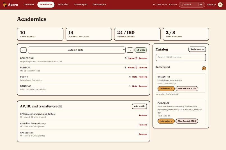Click the 2 / 8 Ways Covered card
This screenshot has width=226, height=150.
186,34
